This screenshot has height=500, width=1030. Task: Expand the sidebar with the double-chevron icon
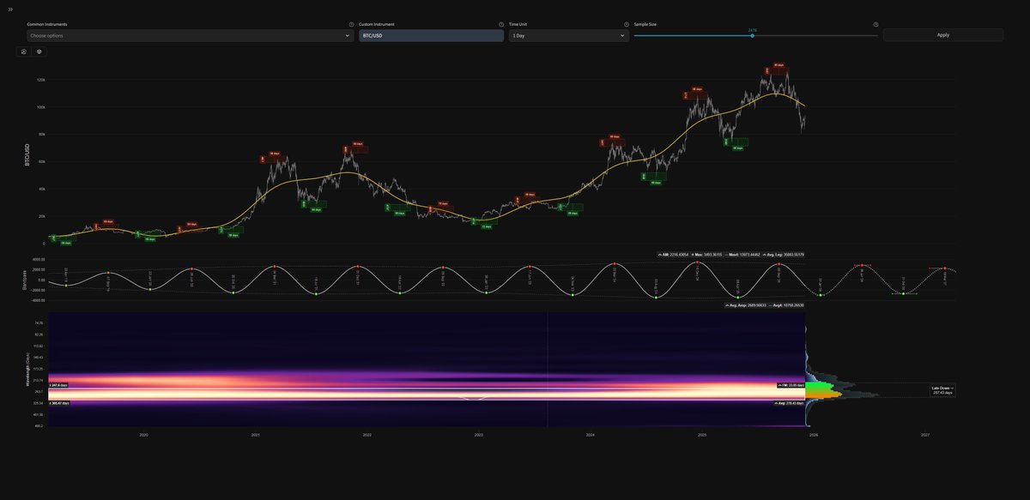click(x=10, y=9)
